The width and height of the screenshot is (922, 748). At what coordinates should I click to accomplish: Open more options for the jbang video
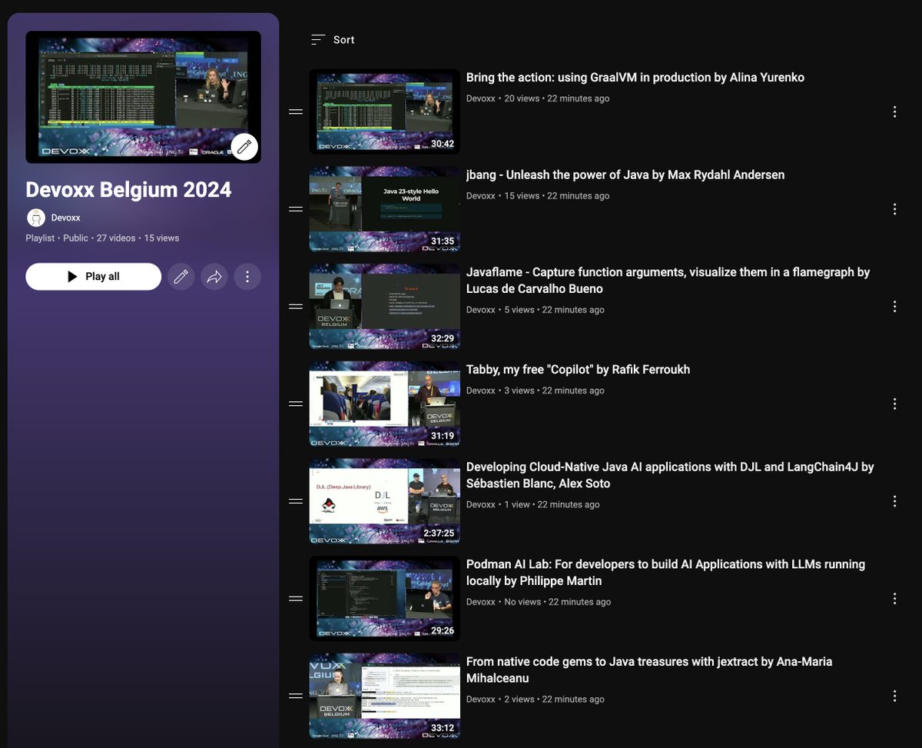pyautogui.click(x=894, y=209)
